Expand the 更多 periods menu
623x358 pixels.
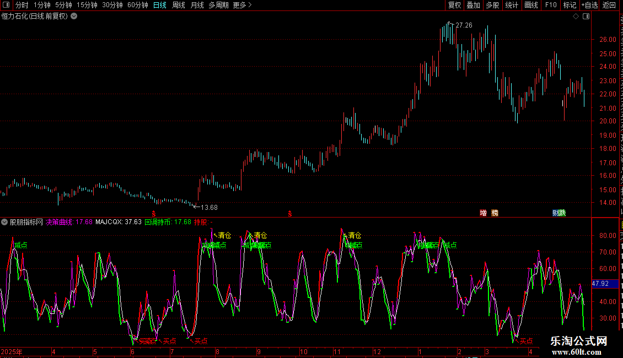242,5
